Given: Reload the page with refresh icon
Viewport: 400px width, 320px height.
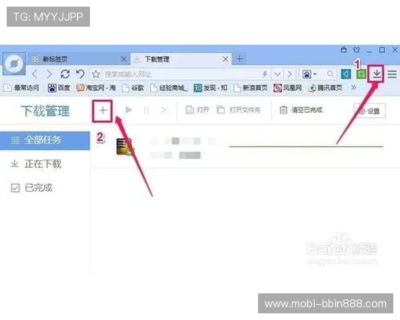Looking at the screenshot, I should point(65,74).
